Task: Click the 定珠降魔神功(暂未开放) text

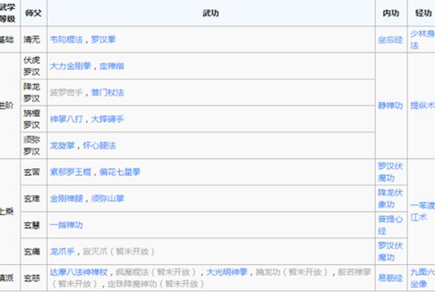Action: pyautogui.click(x=156, y=284)
